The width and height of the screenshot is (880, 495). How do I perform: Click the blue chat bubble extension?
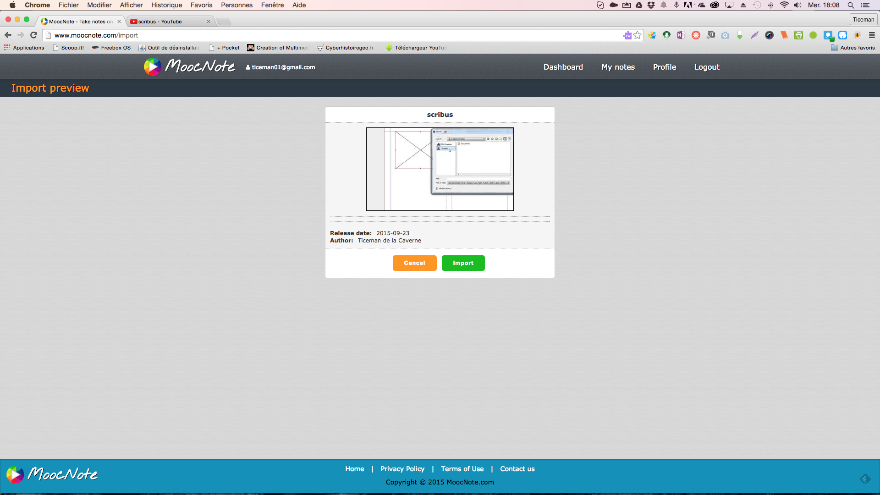(x=828, y=35)
